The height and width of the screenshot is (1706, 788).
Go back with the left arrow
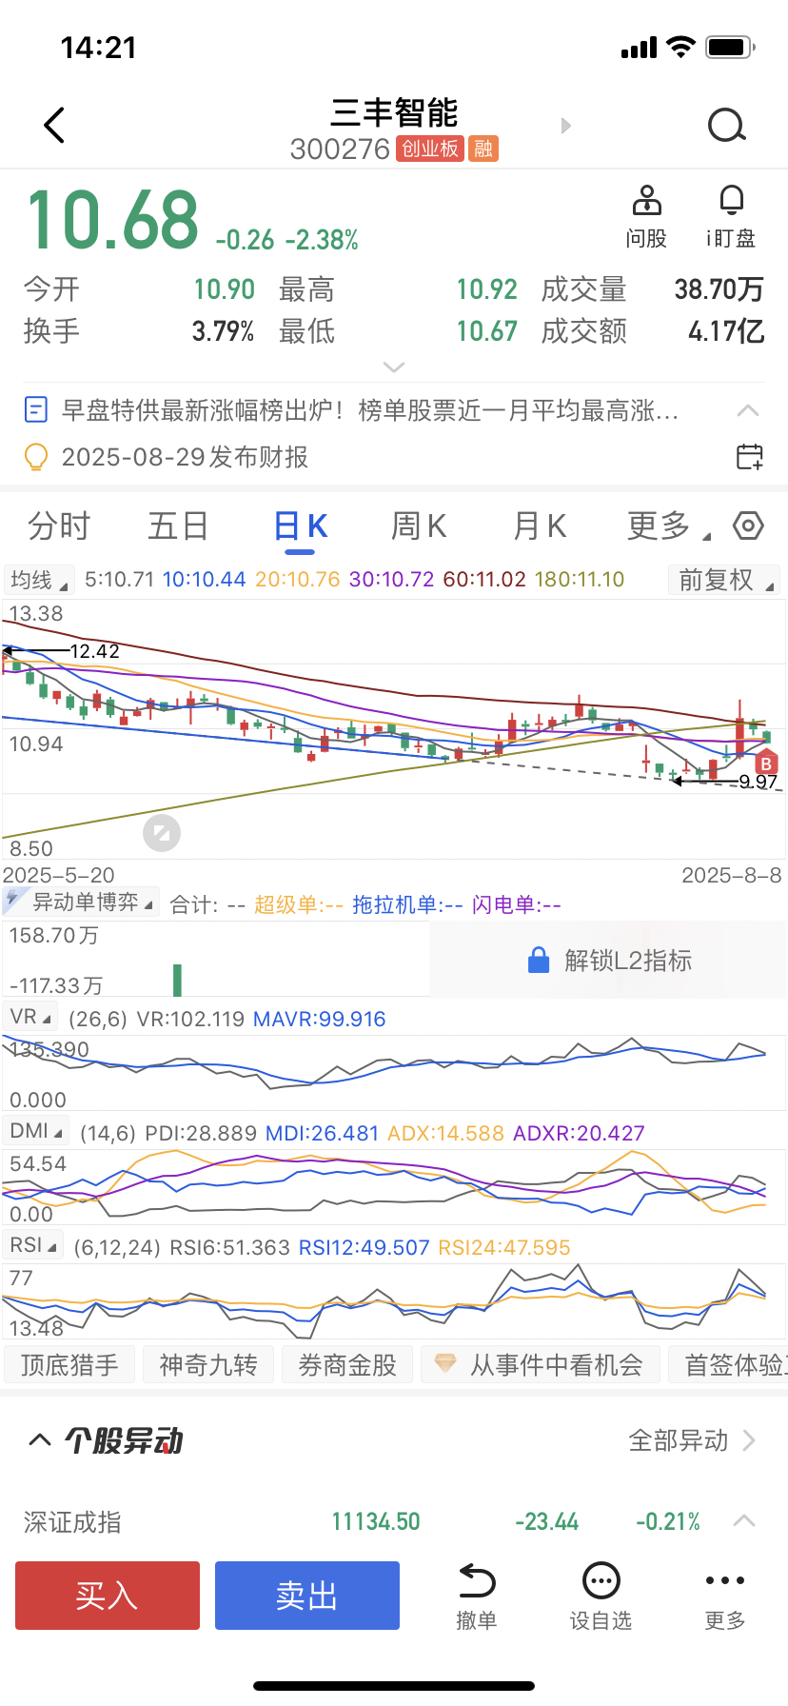(54, 125)
